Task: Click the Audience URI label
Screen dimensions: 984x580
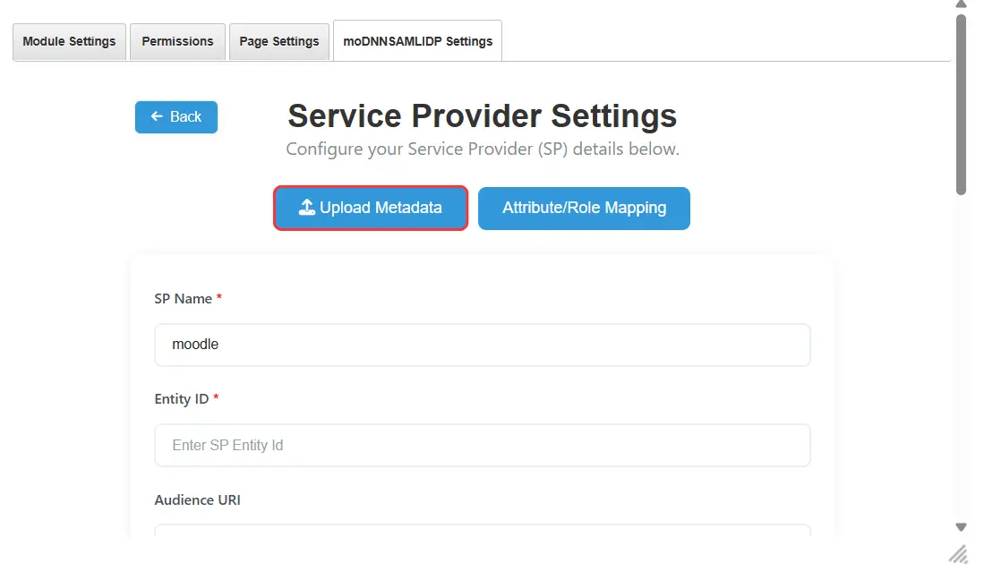Action: (197, 499)
